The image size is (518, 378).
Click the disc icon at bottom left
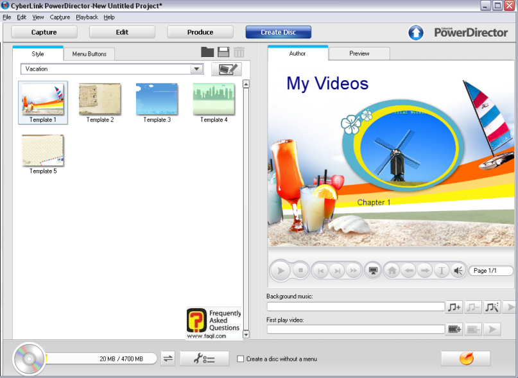29,359
